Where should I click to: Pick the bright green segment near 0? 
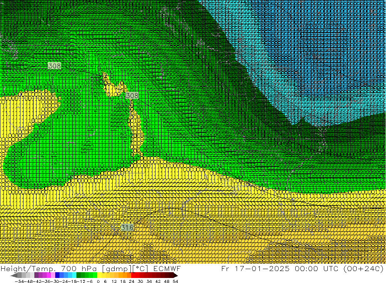(x=95, y=275)
